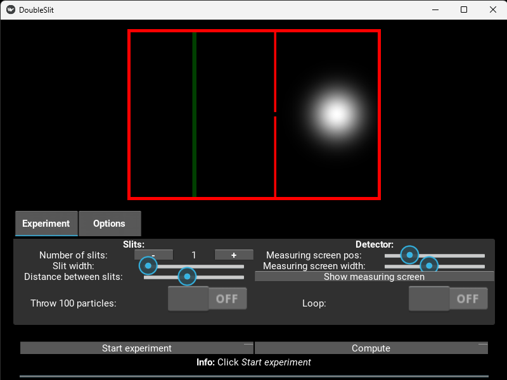Switch to the Experiment tab
The height and width of the screenshot is (380, 507).
coord(46,224)
